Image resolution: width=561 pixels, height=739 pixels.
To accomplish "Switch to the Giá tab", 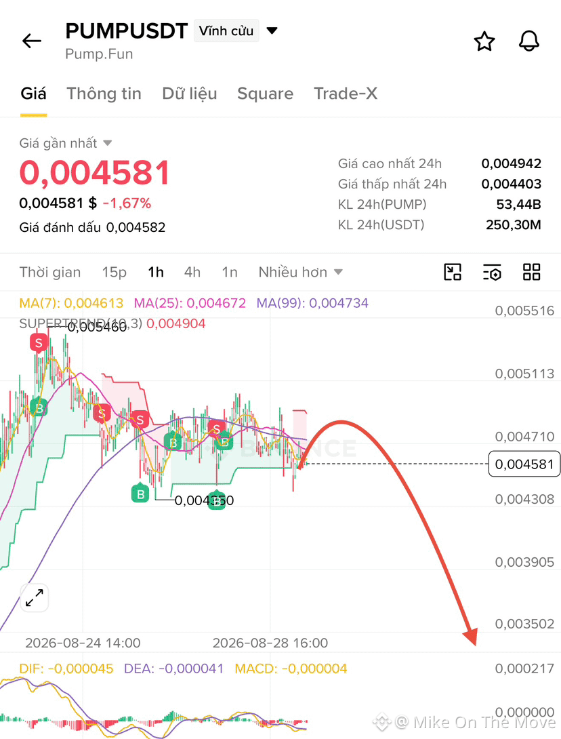I will click(x=33, y=94).
